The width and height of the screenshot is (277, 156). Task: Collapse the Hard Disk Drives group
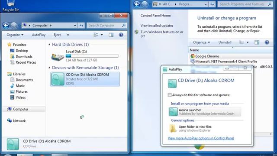point(49,44)
